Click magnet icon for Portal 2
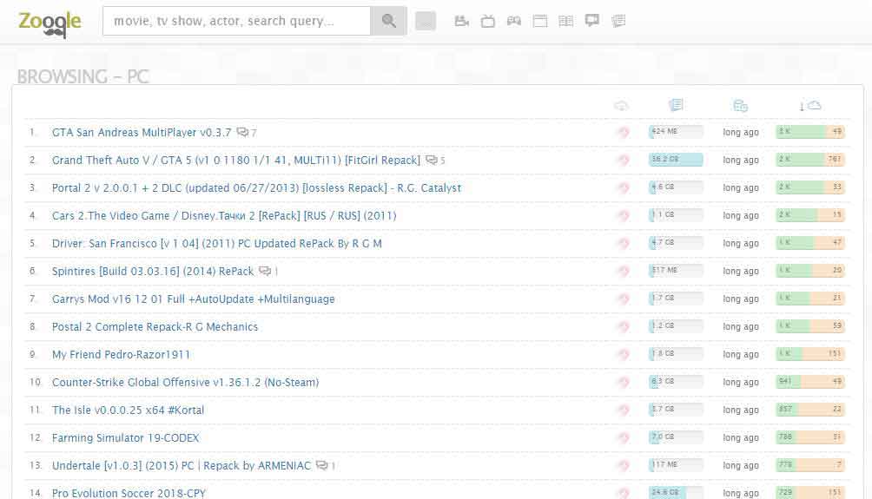The image size is (872, 499). [x=624, y=187]
